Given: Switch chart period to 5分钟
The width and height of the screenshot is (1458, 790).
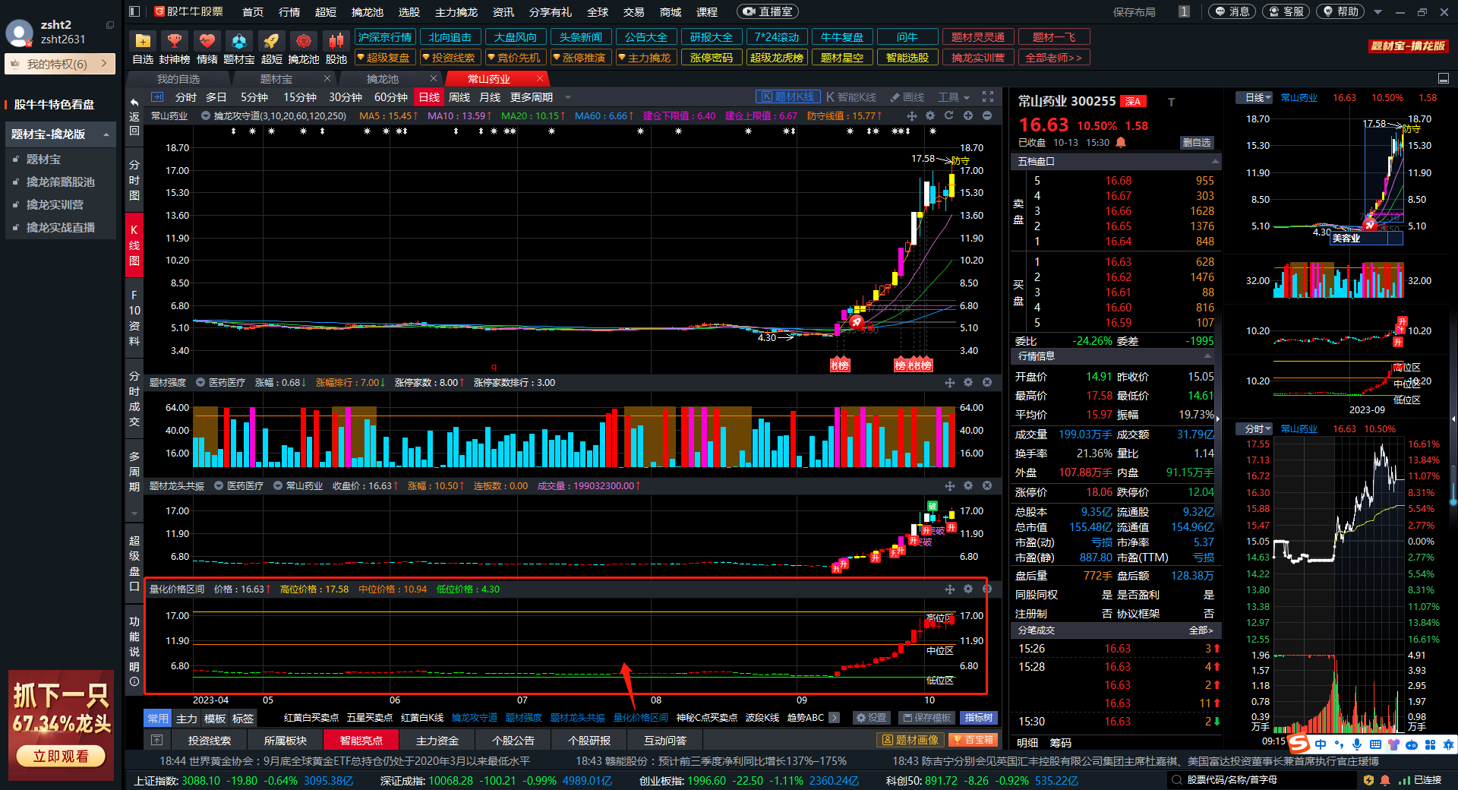Looking at the screenshot, I should pyautogui.click(x=254, y=97).
